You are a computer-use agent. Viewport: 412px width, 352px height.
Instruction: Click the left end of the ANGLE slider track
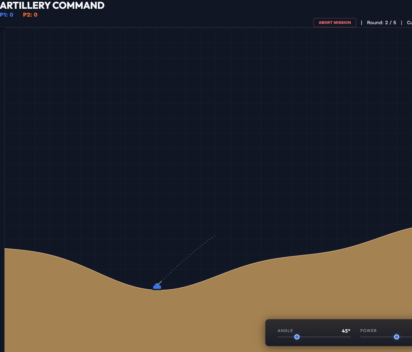[x=278, y=337]
